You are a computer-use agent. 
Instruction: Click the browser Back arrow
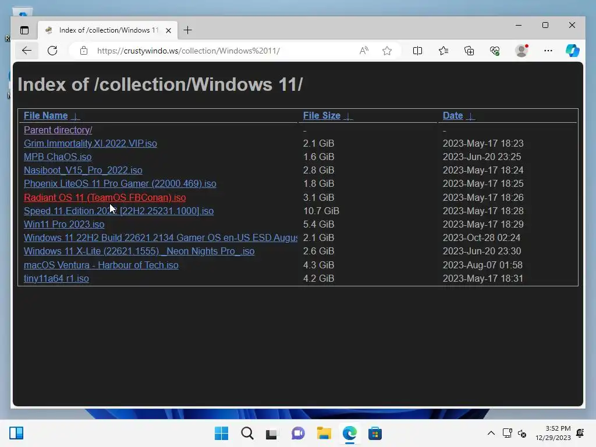pos(27,51)
